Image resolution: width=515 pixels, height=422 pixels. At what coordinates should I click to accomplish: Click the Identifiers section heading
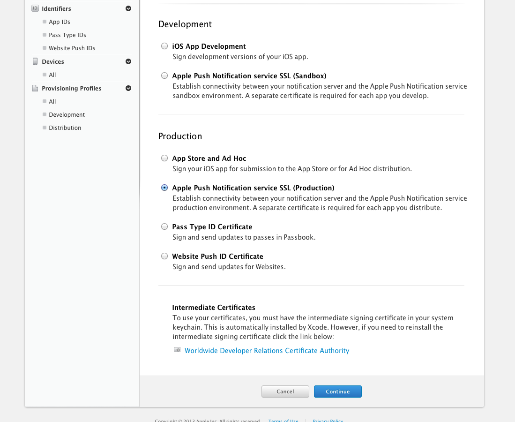tap(56, 8)
